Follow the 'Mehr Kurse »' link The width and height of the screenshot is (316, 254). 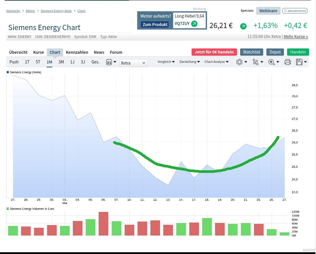tap(296, 37)
